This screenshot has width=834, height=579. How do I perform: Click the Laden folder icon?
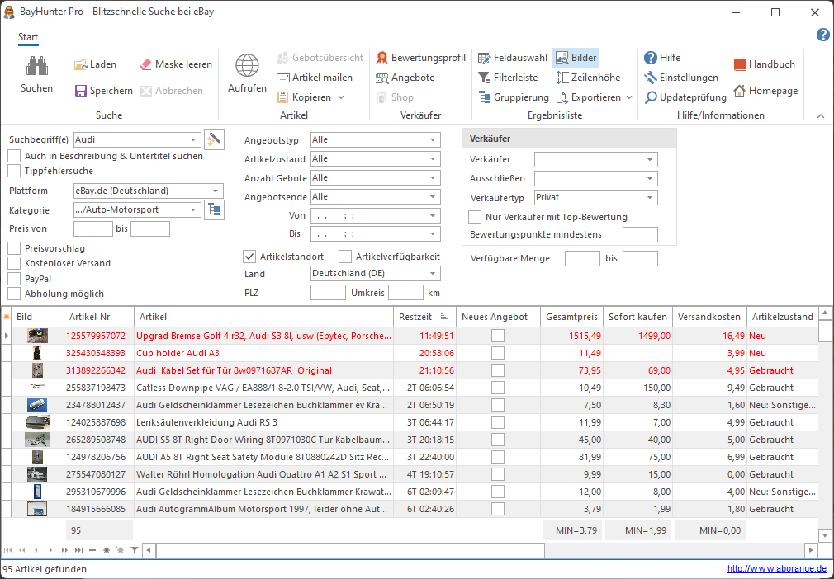click(80, 65)
